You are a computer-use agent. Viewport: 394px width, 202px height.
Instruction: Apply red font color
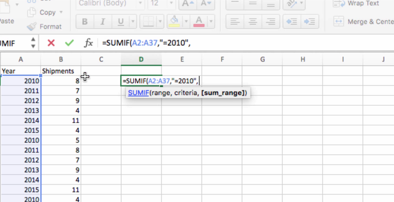point(199,21)
